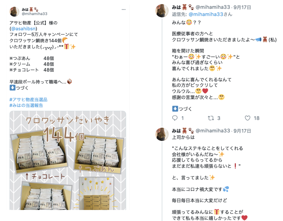The width and height of the screenshot is (283, 221).
Task: Click left tweet author profile avatar
Action: (14, 12)
